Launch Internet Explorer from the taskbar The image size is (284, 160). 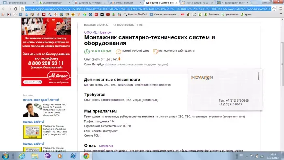(x=22, y=156)
